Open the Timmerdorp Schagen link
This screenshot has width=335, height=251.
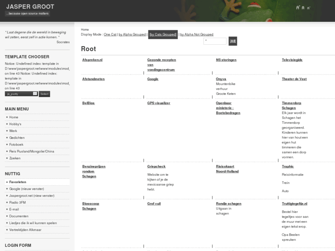coord(291,105)
